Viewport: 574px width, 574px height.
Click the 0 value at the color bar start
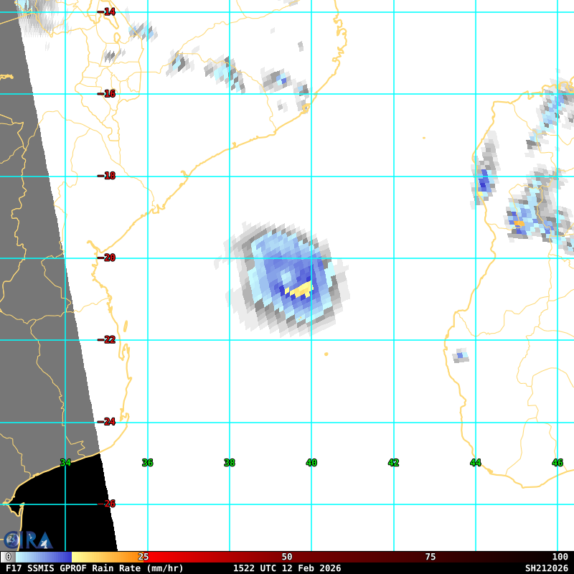[9, 557]
